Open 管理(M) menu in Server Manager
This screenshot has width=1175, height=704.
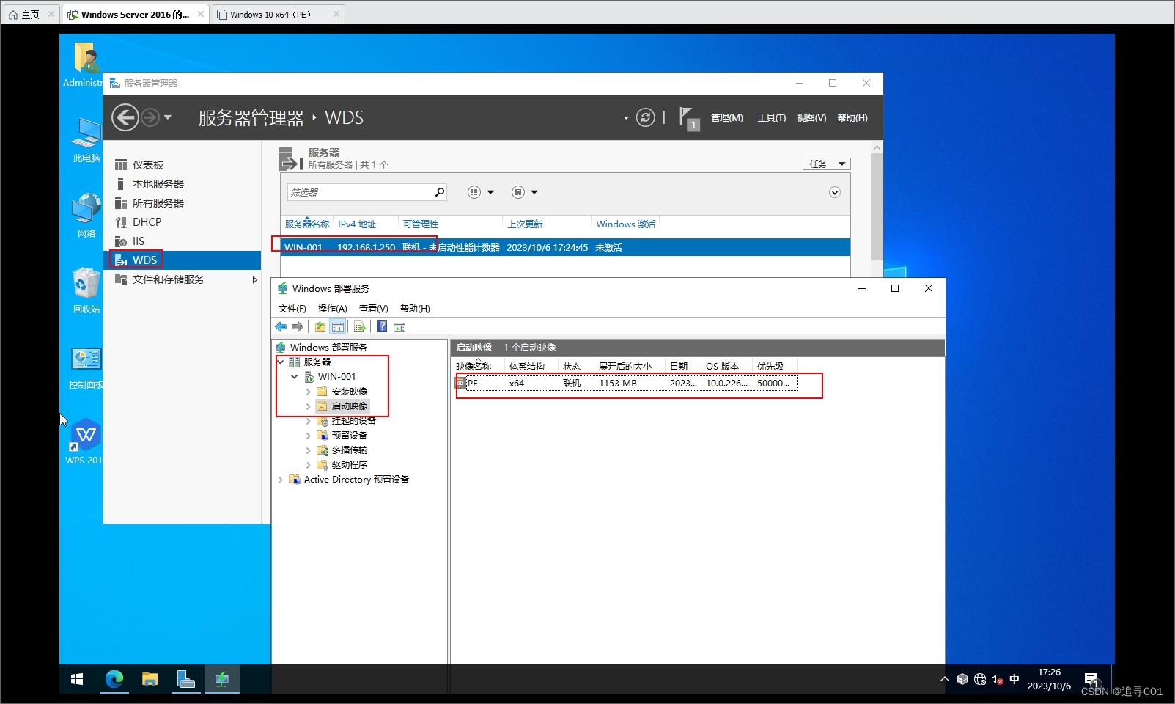726,118
